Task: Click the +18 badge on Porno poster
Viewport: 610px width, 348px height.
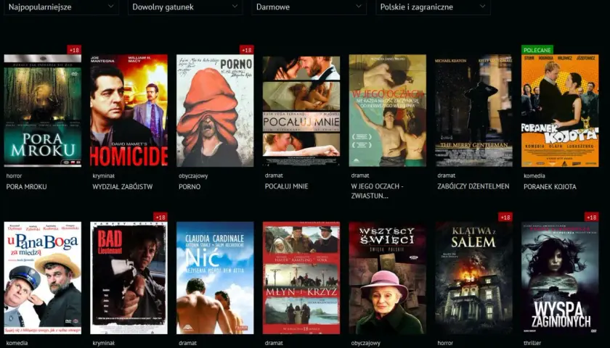Action: (x=247, y=50)
